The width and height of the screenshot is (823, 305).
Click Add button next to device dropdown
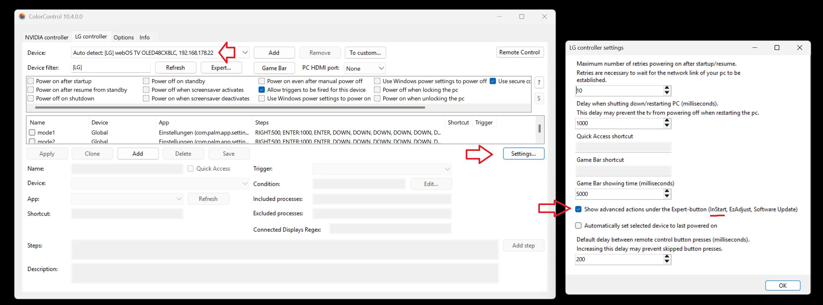click(274, 53)
